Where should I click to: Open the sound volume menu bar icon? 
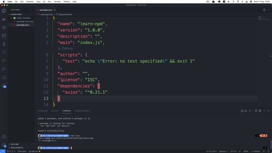coord(229,2)
